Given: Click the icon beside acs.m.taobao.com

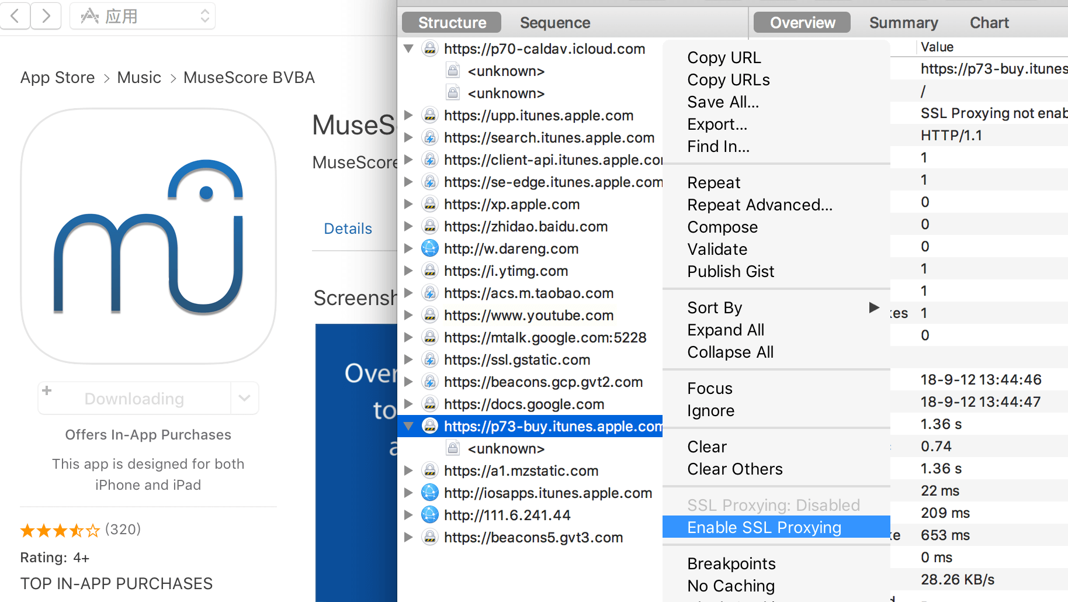Looking at the screenshot, I should tap(430, 293).
